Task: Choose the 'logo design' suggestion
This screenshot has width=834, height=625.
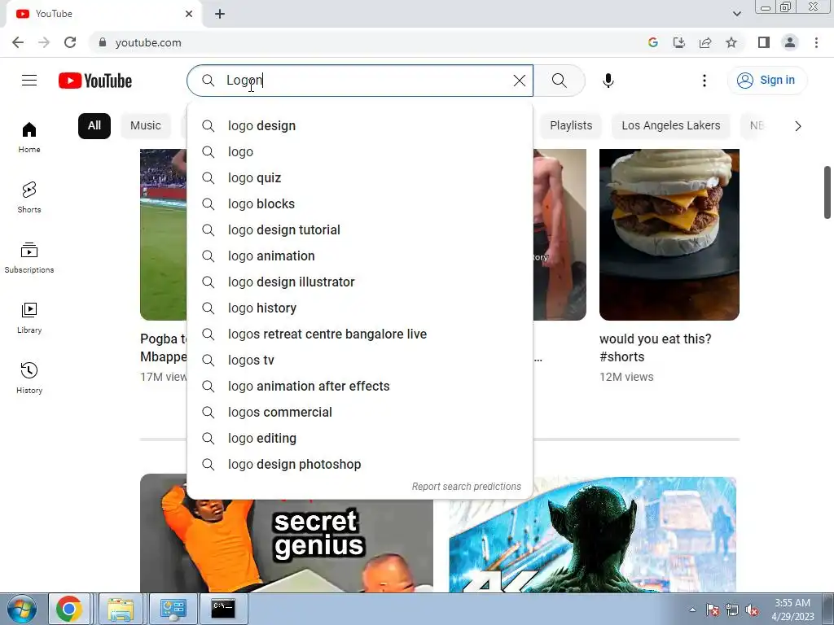Action: [x=360, y=126]
